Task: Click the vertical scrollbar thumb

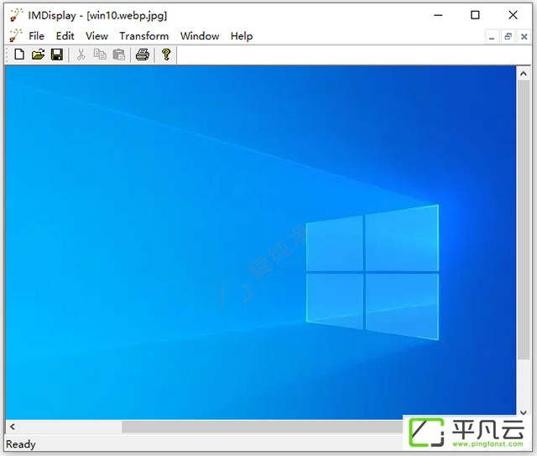Action: 524,219
